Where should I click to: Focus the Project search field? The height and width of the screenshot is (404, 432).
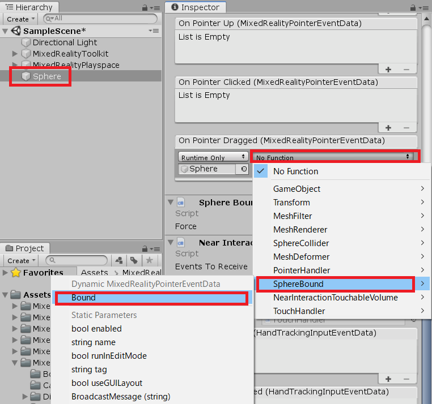click(x=77, y=260)
